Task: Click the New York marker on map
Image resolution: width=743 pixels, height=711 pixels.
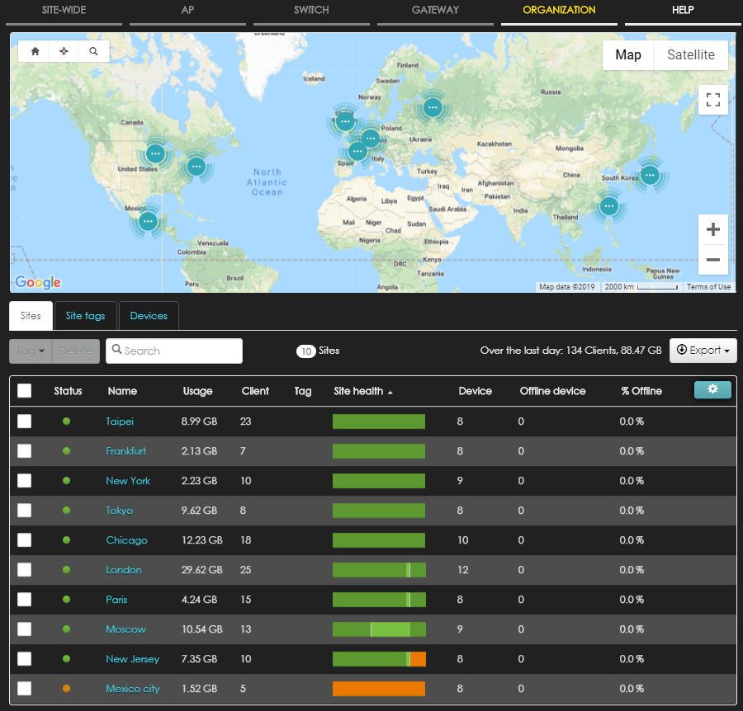Action: tap(196, 166)
